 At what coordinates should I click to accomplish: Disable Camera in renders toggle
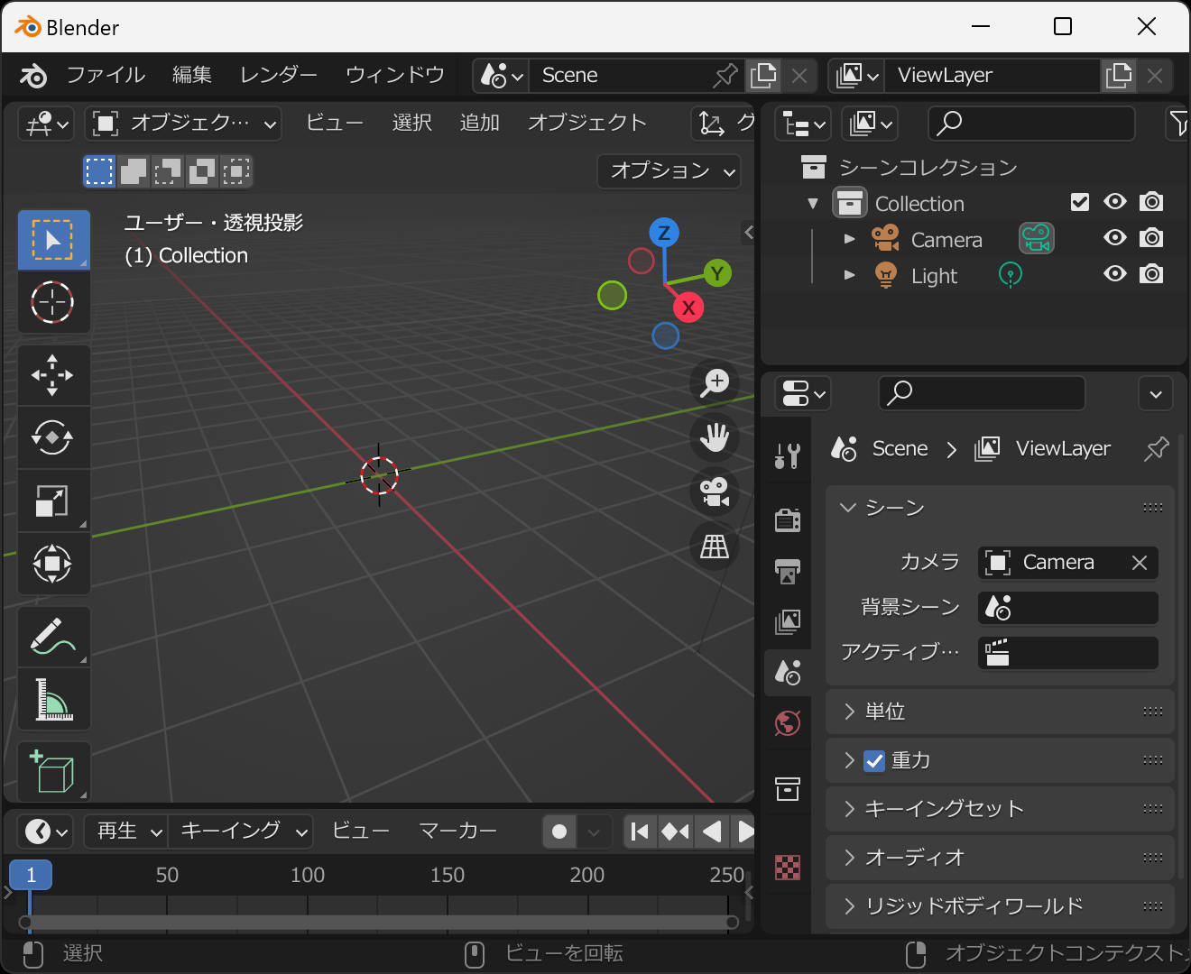click(x=1151, y=238)
